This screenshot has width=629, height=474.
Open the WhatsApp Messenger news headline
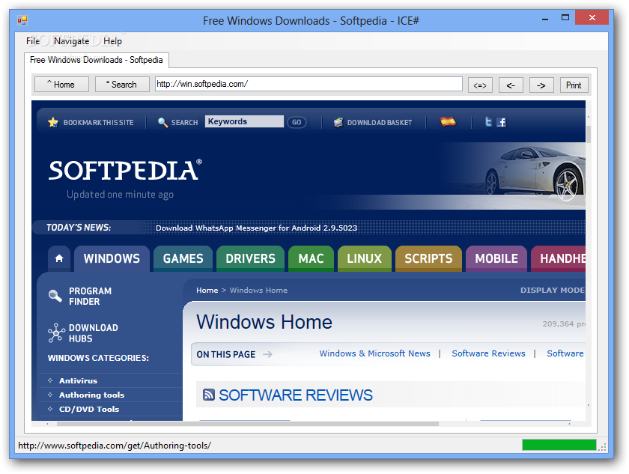256,228
